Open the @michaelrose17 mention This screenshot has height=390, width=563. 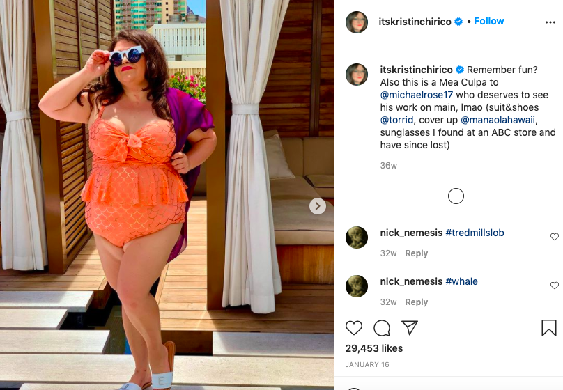(x=417, y=95)
